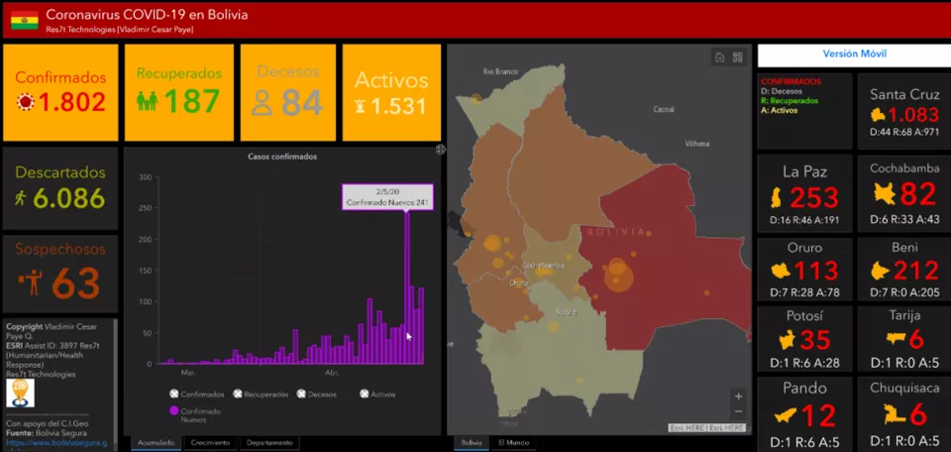Select the Bolivia map tab
The width and height of the screenshot is (951, 452).
point(472,443)
